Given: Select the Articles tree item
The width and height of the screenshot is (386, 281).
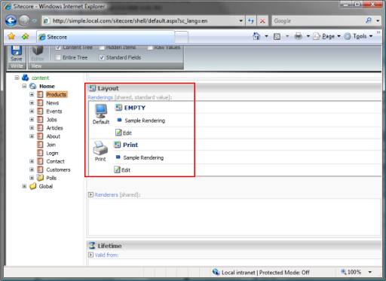Looking at the screenshot, I should tap(54, 128).
